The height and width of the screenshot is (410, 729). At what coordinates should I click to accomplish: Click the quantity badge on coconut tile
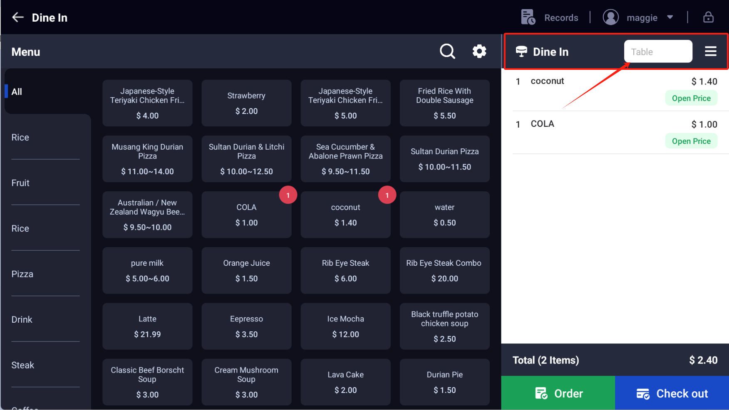point(387,195)
